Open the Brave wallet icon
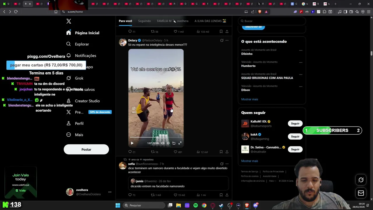This screenshot has width=373, height=210. point(351,12)
